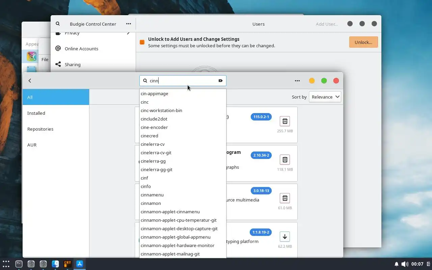Choose cinnamon-applet-global-appmenu suggestion
The image size is (432, 270).
click(x=183, y=237)
